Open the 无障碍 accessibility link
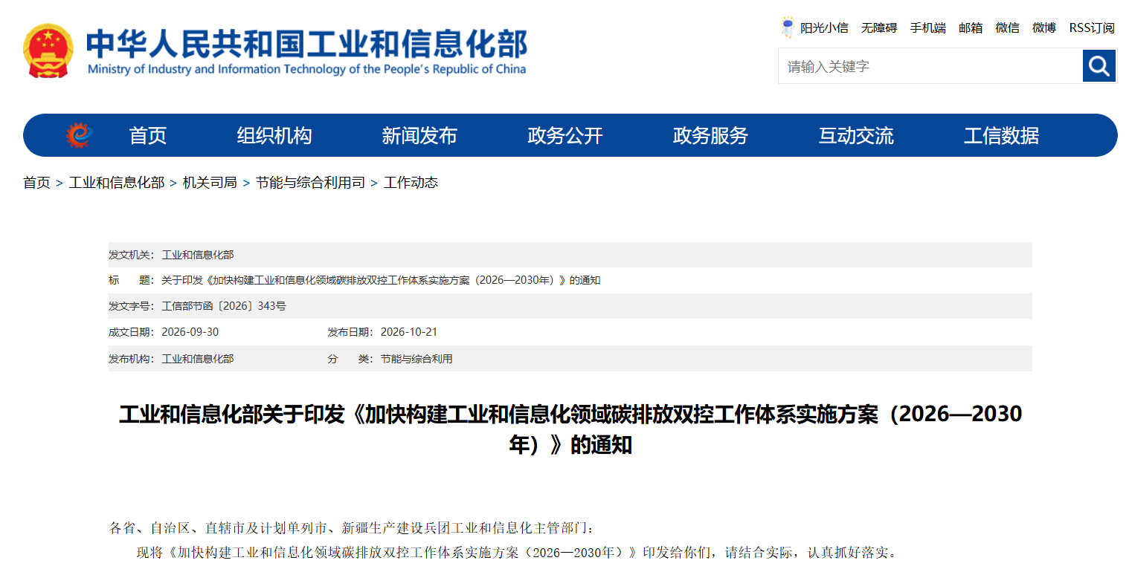1129x572 pixels. [x=879, y=27]
